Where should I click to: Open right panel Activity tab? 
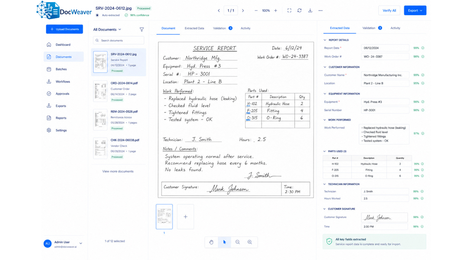395,28
